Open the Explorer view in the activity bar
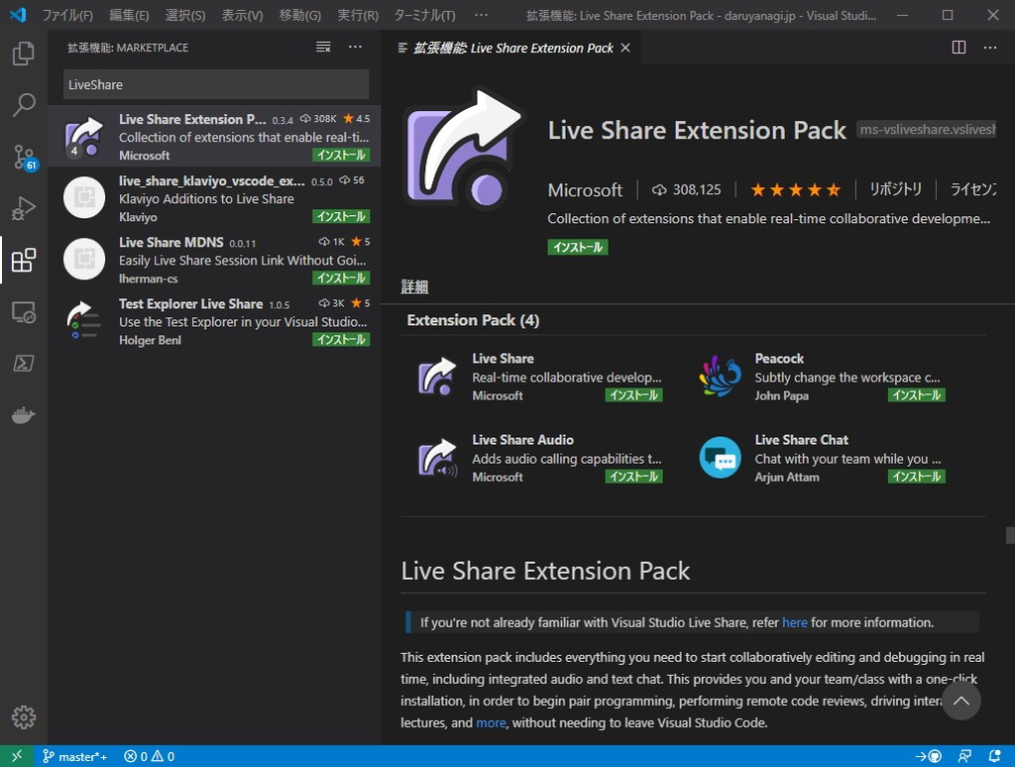The height and width of the screenshot is (767, 1015). [x=24, y=54]
